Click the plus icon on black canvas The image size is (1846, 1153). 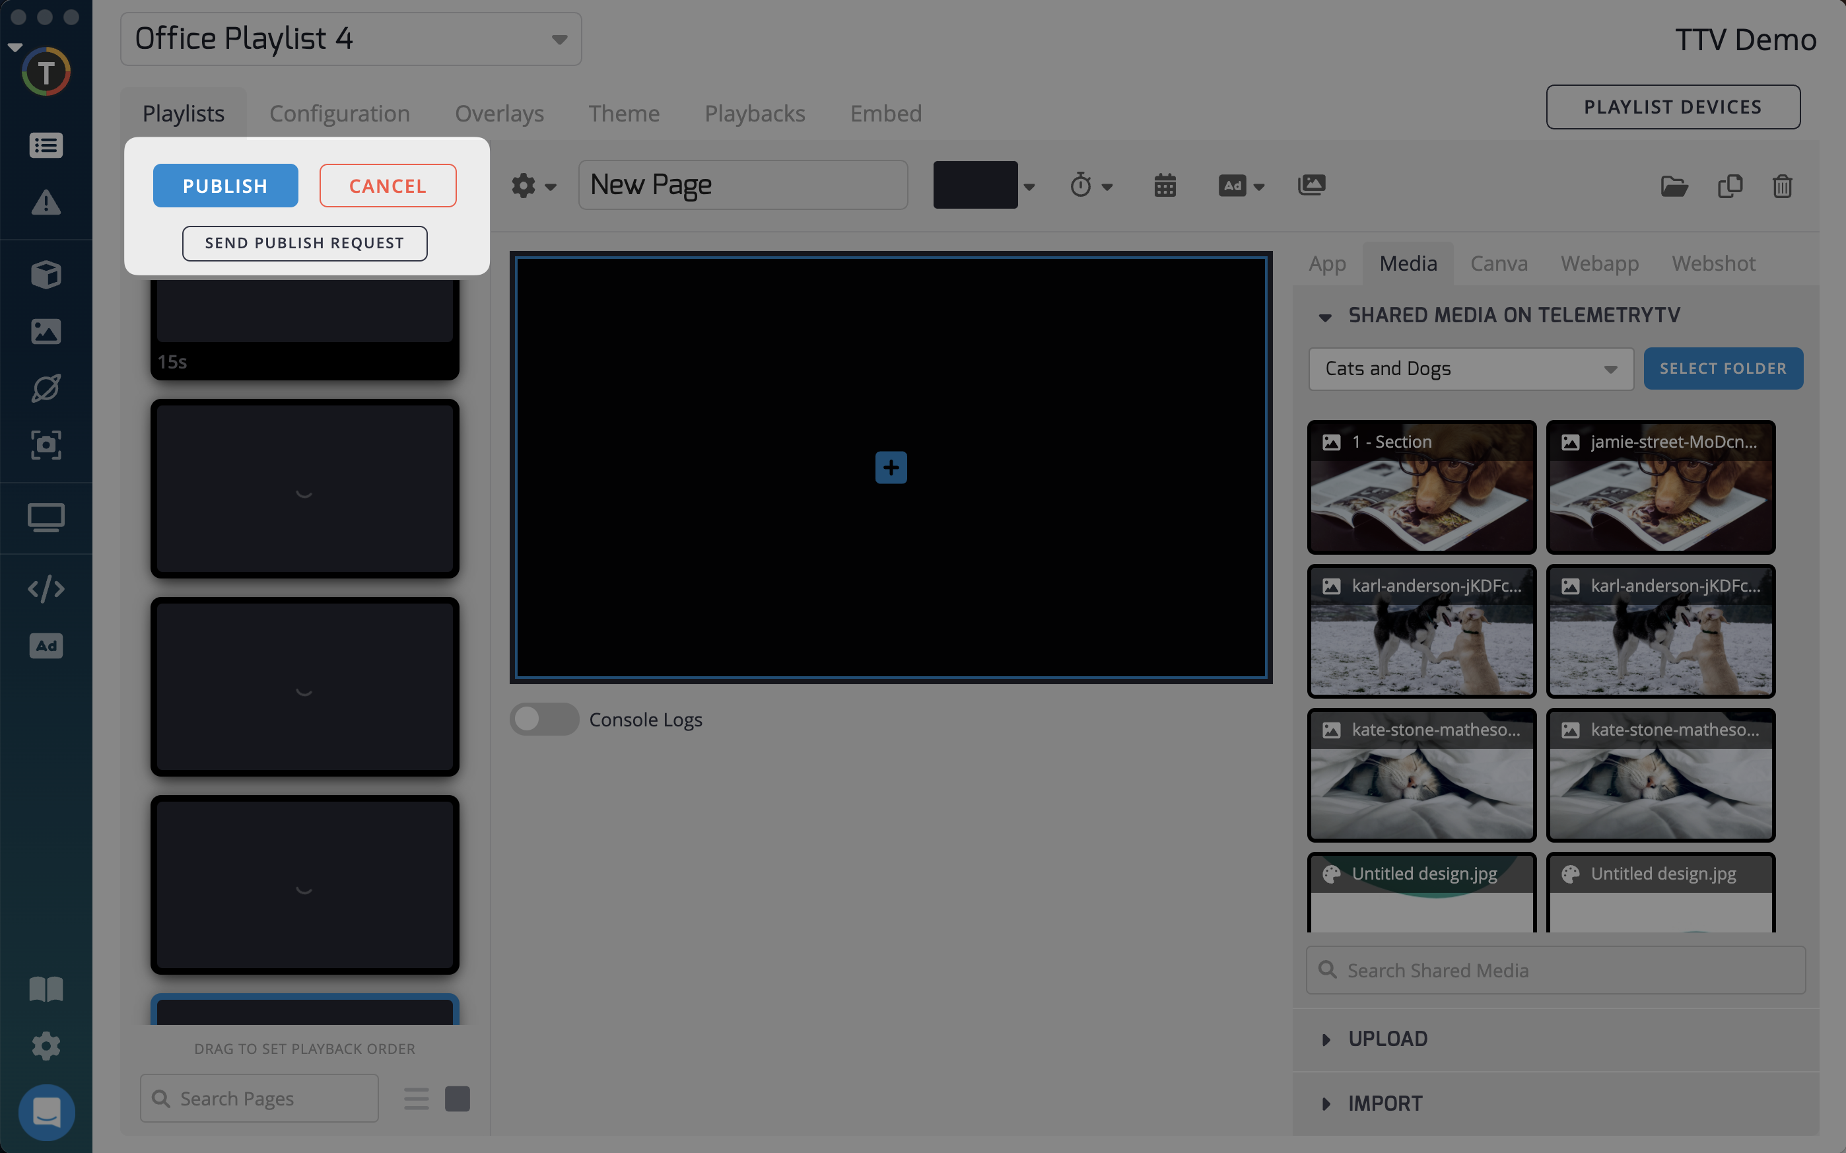click(x=890, y=468)
